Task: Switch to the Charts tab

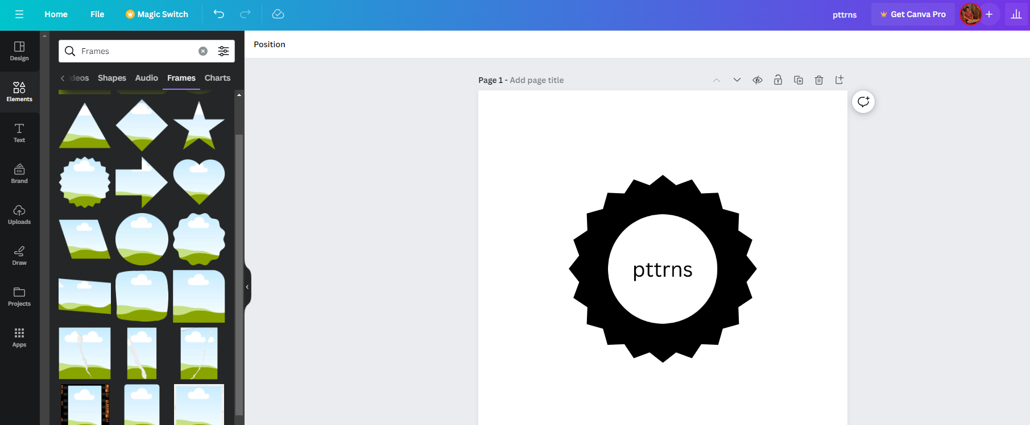Action: [x=217, y=78]
